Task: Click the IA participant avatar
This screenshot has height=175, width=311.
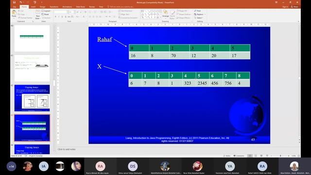Action: [x=44, y=166]
